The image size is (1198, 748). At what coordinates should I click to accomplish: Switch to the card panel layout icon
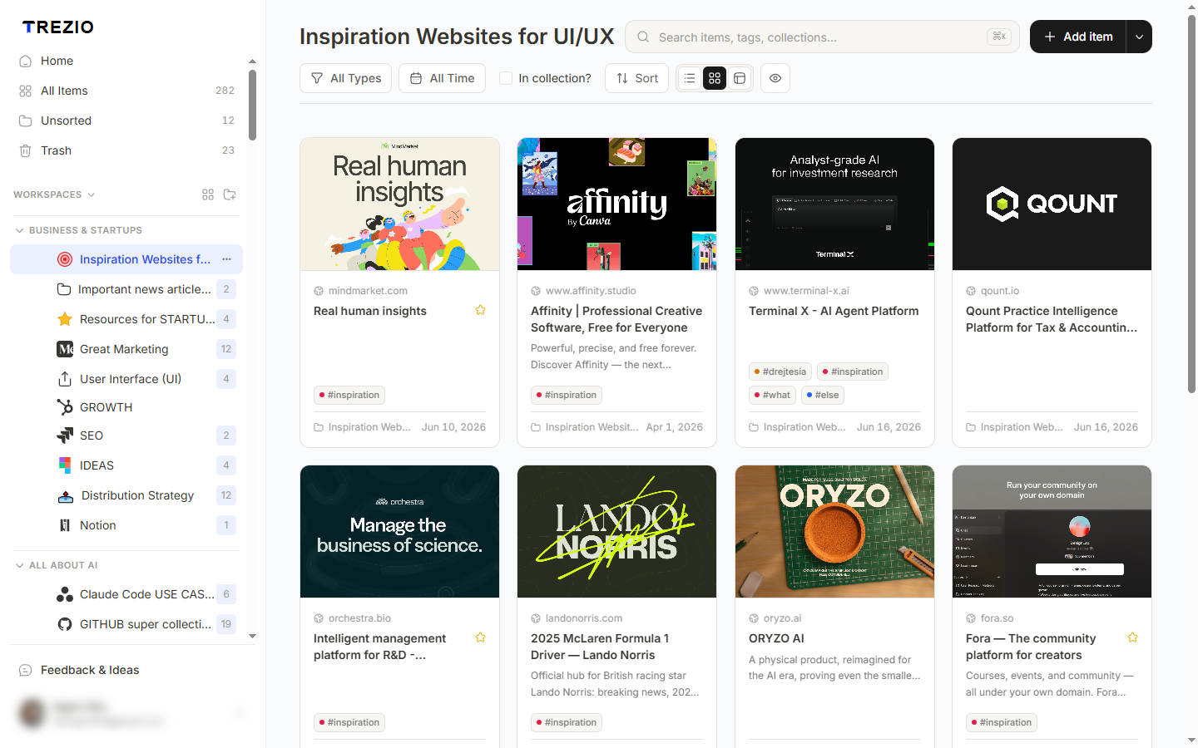pos(740,78)
